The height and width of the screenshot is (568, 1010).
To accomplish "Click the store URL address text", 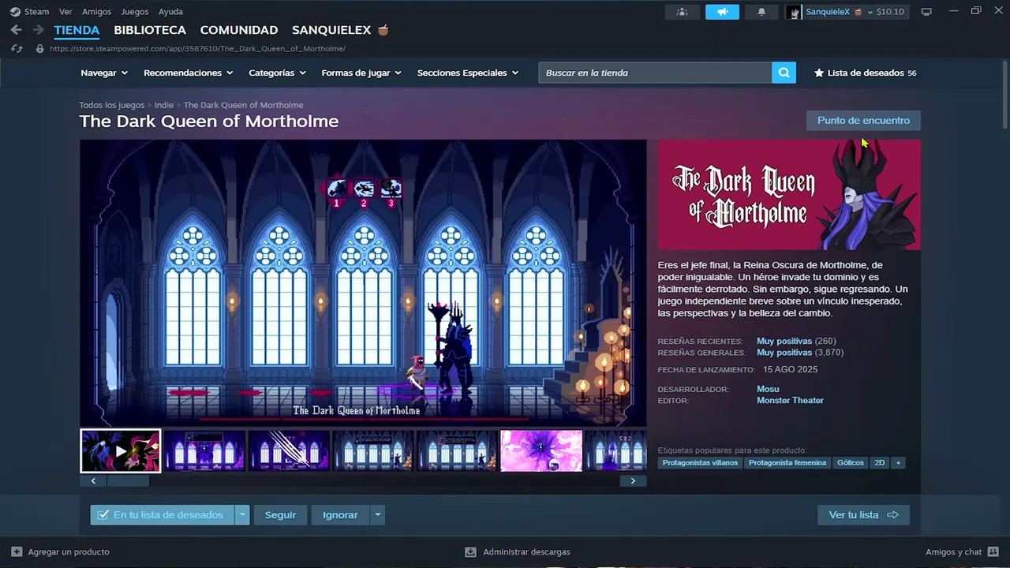I will [x=197, y=48].
